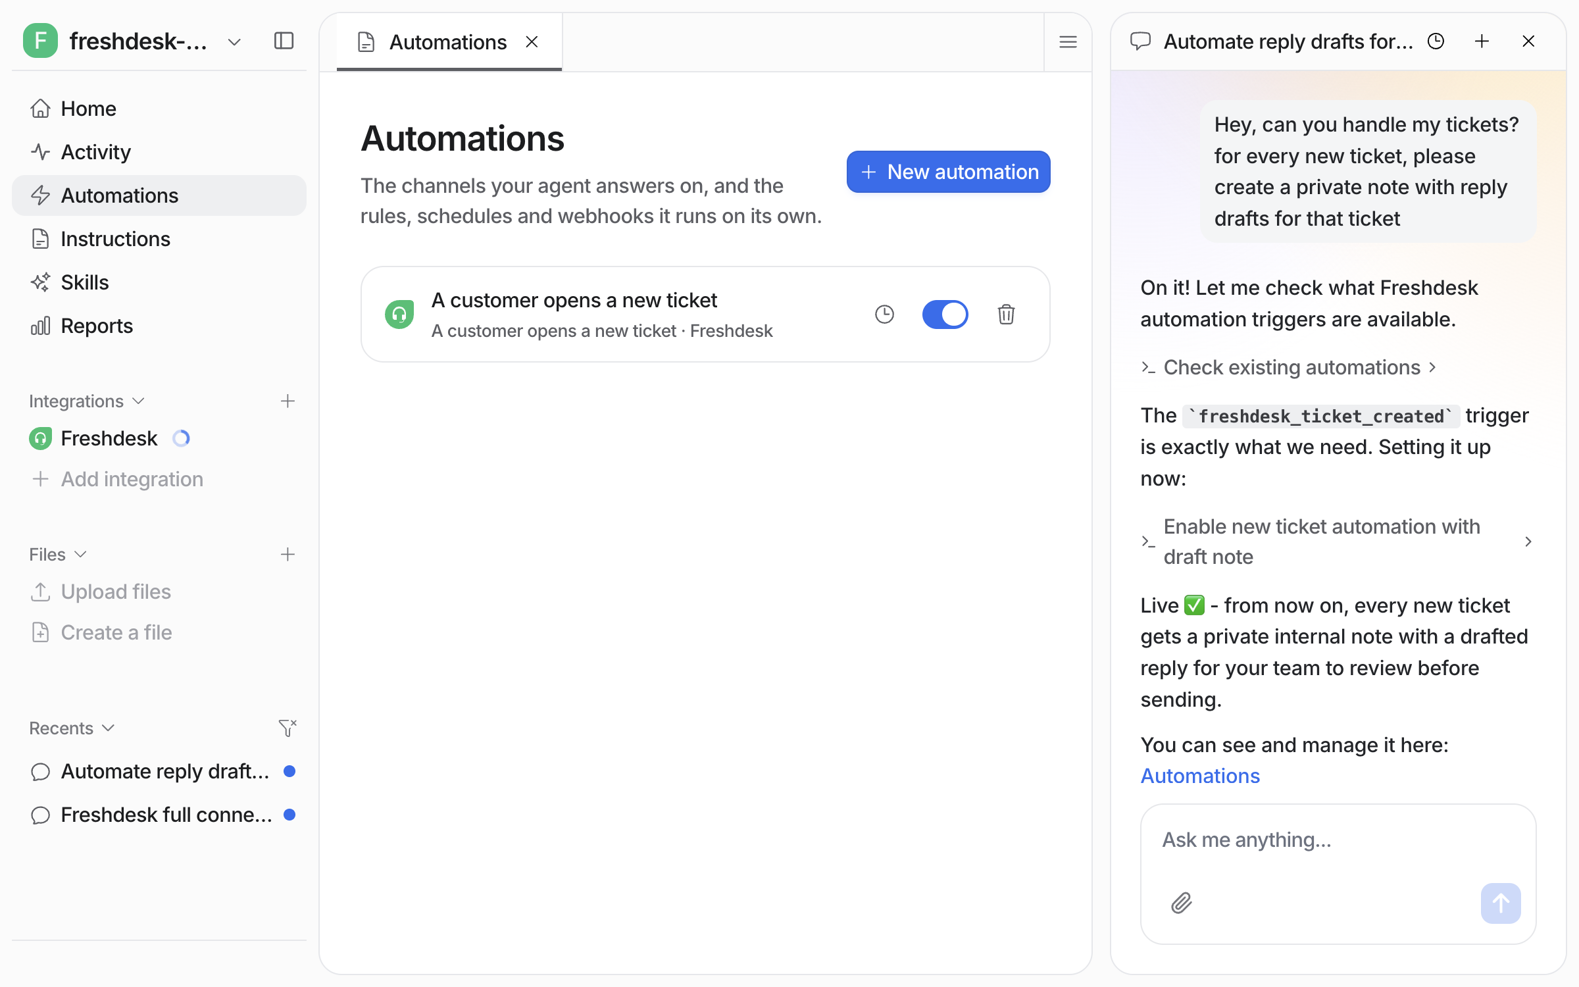Select Automations in the sidebar
Image resolution: width=1579 pixels, height=987 pixels.
[x=159, y=195]
